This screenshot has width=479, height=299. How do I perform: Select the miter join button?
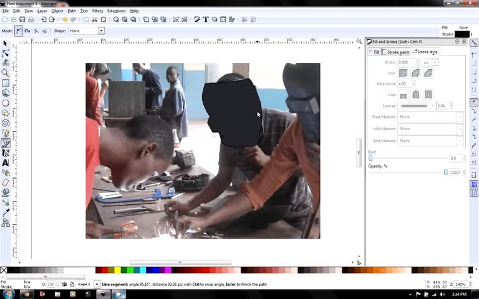point(404,74)
